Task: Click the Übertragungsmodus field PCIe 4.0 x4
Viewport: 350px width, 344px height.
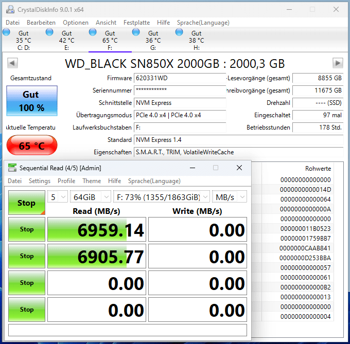Action: coord(180,115)
